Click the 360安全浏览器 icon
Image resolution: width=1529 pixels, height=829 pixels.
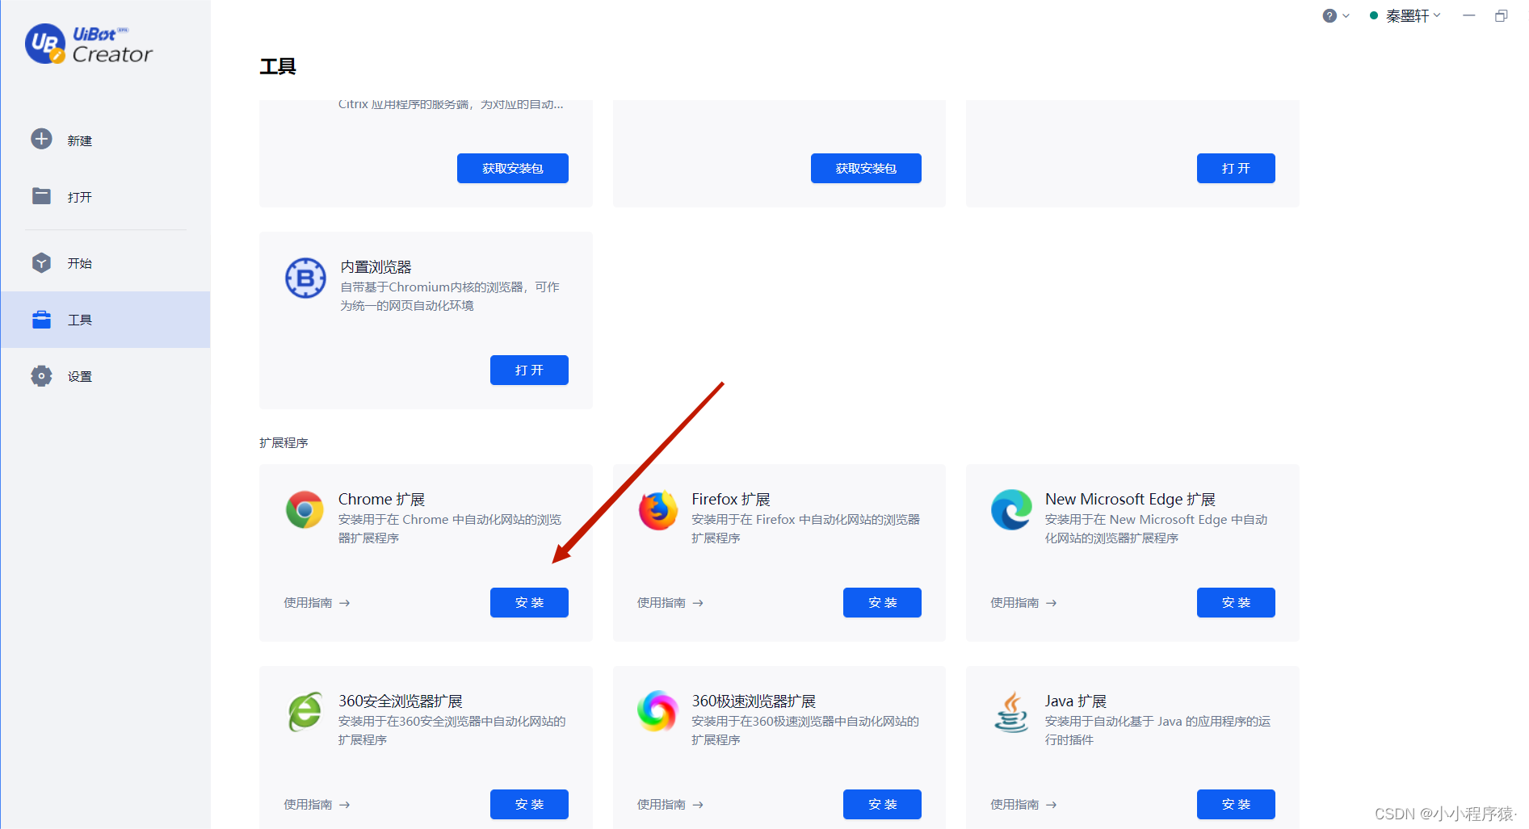point(305,712)
